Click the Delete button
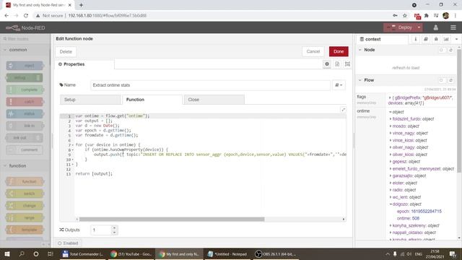Image resolution: width=462 pixels, height=260 pixels. tap(66, 51)
